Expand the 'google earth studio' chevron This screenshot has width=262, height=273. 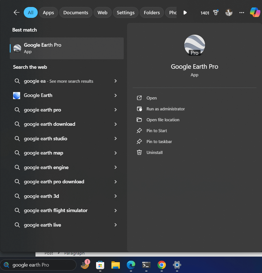[116, 138]
